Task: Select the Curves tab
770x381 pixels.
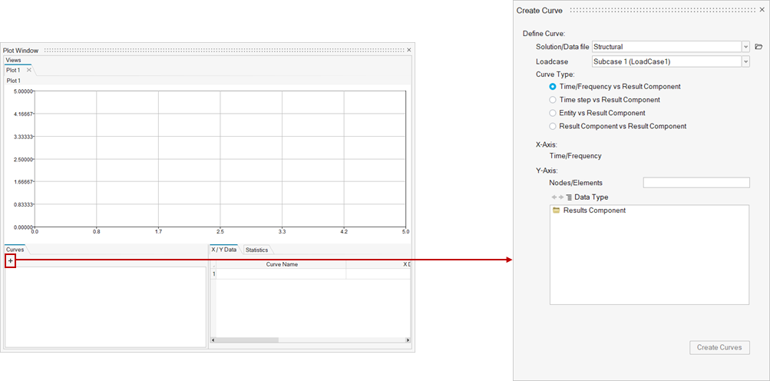Action: pyautogui.click(x=15, y=250)
